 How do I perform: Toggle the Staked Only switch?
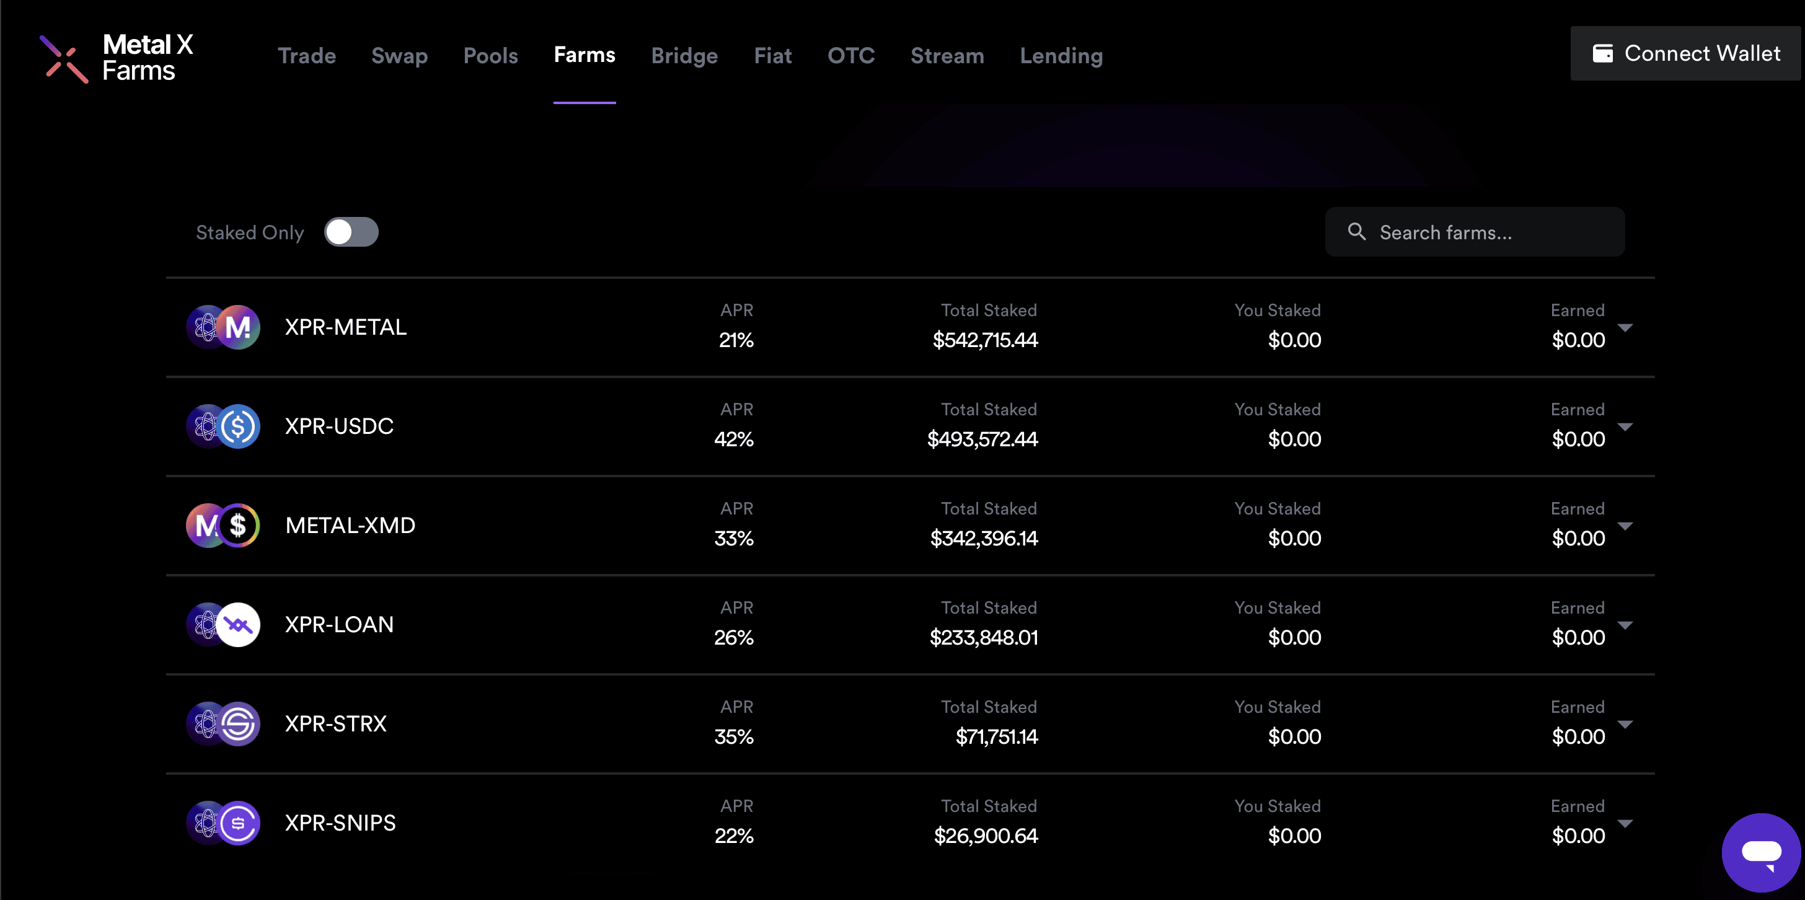pyautogui.click(x=351, y=232)
